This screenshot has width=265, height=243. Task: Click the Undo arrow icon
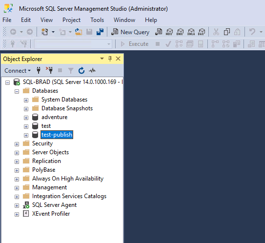point(252,32)
